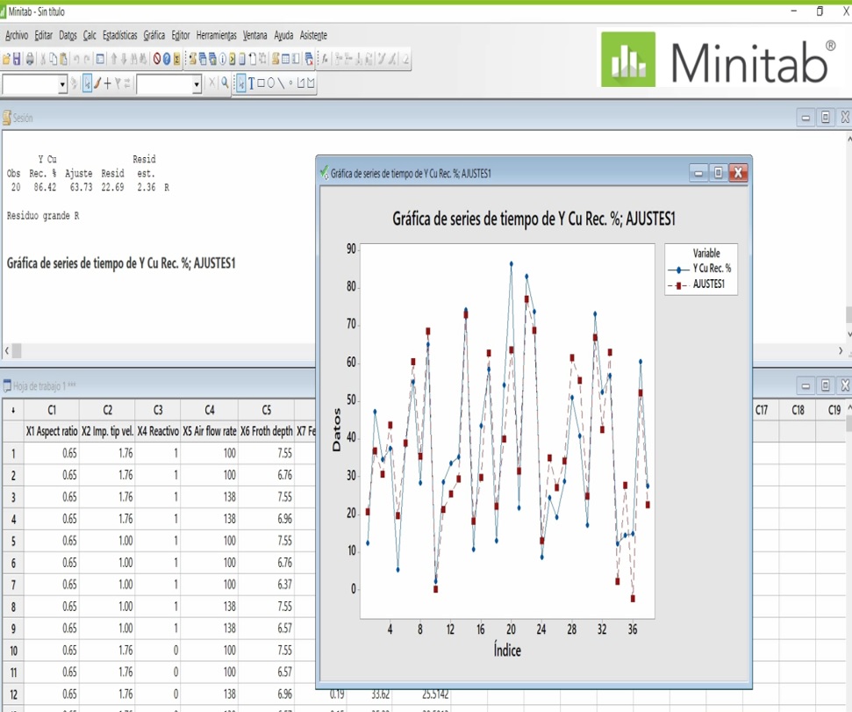Click the Edit Last Dialog icon

[100, 59]
